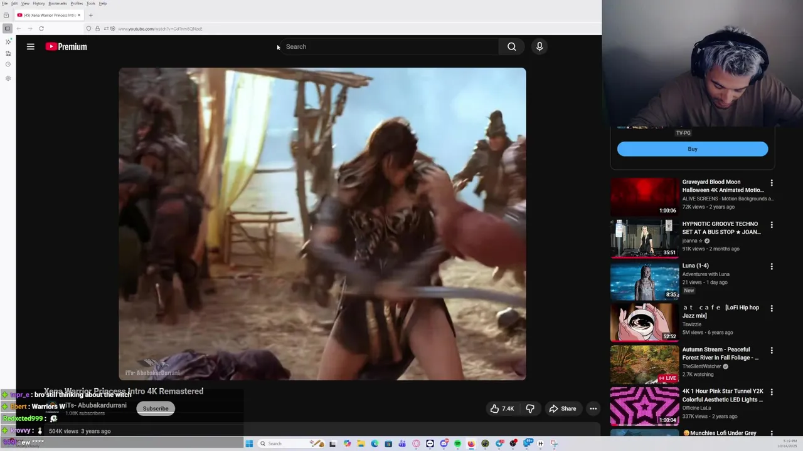This screenshot has height=451, width=803.
Task: Open sidebar customize gear icon
Action: point(8,78)
